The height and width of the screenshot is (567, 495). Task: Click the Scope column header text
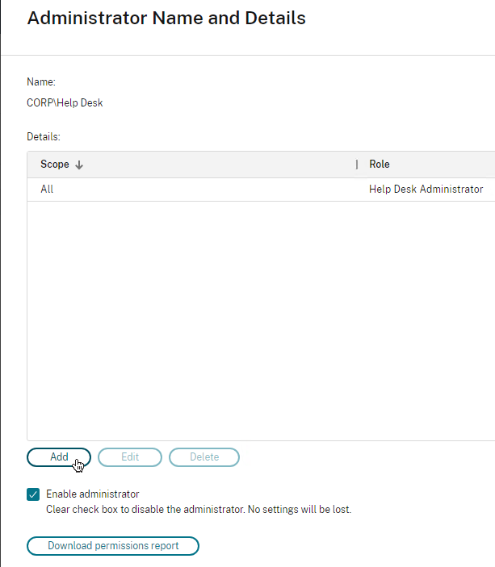tap(55, 165)
